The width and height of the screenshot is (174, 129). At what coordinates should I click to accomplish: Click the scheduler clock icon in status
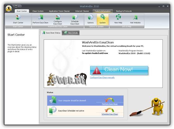click(53, 110)
